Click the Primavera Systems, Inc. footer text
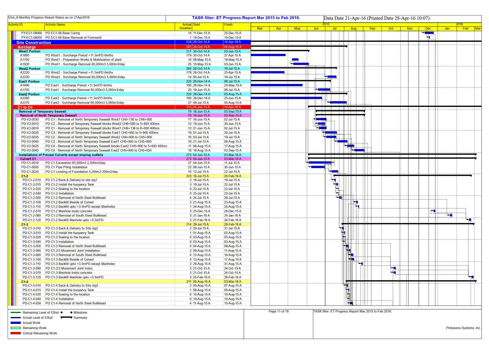 (463, 328)
